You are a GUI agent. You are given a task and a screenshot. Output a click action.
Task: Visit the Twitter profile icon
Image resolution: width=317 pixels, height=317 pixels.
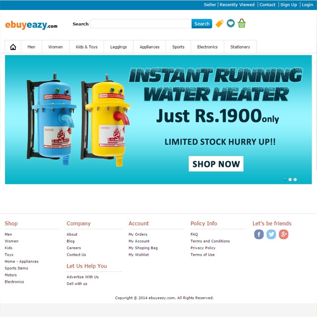[271, 234]
